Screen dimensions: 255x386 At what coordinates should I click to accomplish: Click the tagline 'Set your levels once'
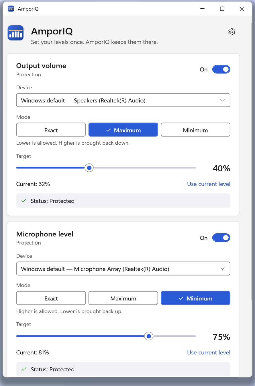[x=94, y=42]
